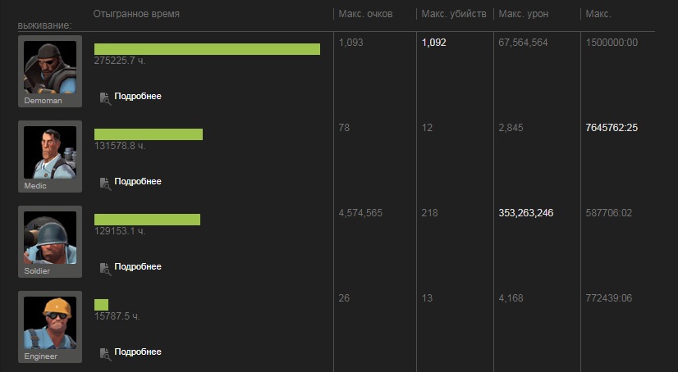This screenshot has height=372, width=678.
Task: Click Soldier max points 4,574,565
Action: tap(360, 213)
